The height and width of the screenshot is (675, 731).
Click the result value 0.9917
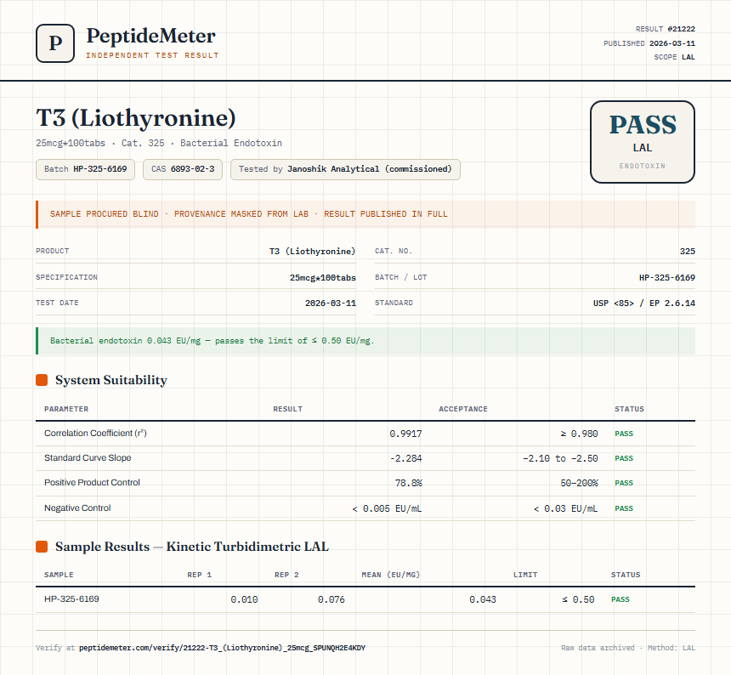(405, 434)
